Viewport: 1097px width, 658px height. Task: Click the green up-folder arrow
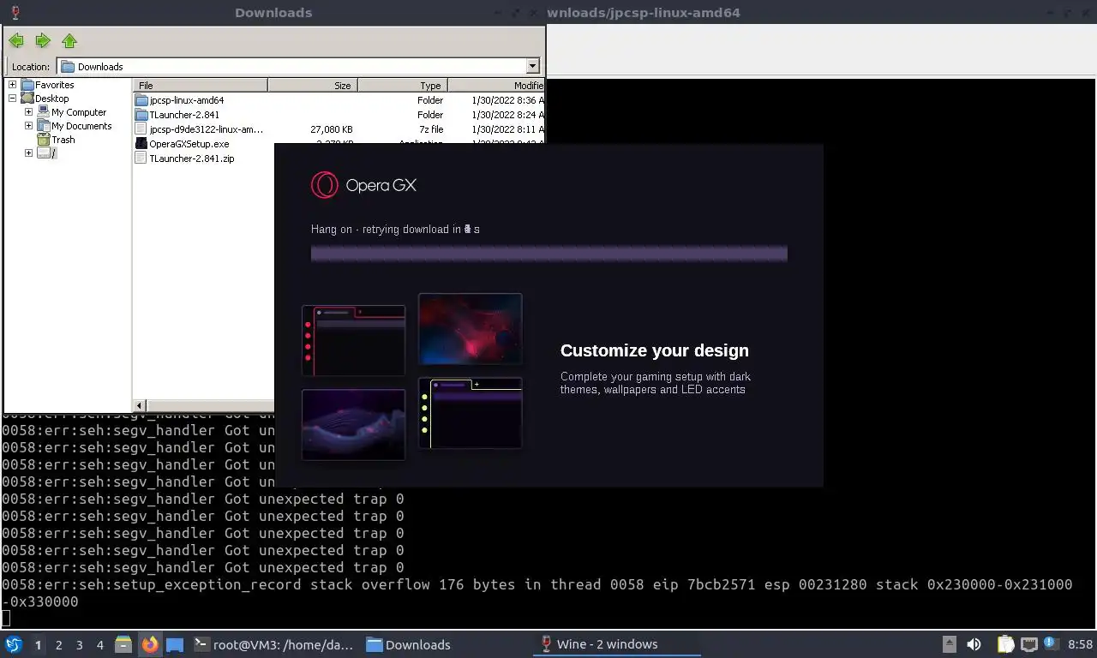(x=69, y=41)
